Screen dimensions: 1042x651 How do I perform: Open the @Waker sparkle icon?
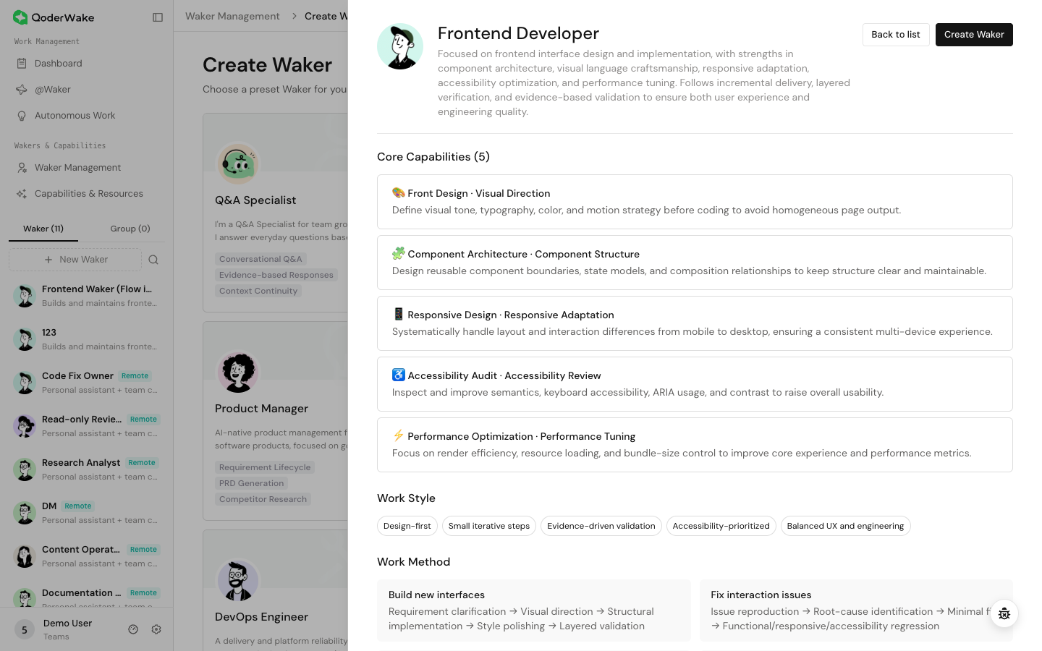click(22, 90)
